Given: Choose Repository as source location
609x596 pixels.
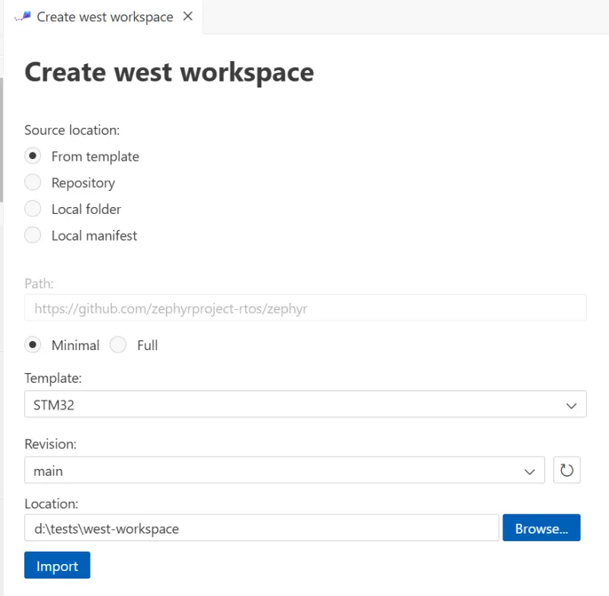Looking at the screenshot, I should (33, 183).
